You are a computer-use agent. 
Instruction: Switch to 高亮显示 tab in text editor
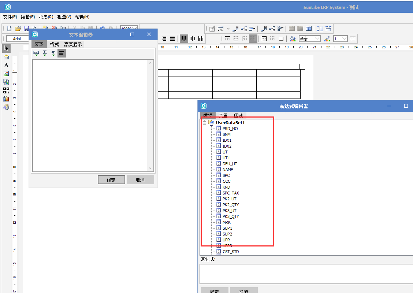(73, 44)
